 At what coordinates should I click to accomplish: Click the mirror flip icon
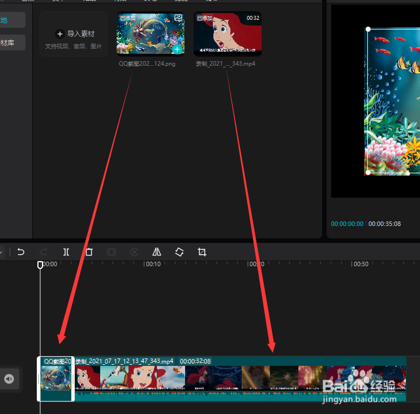(x=157, y=252)
